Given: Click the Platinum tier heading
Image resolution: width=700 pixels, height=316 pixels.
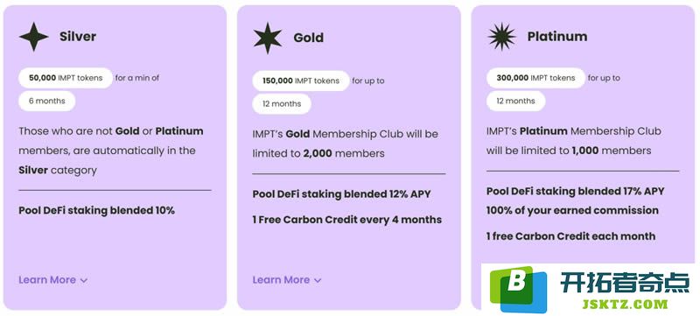Looking at the screenshot, I should click(x=557, y=37).
